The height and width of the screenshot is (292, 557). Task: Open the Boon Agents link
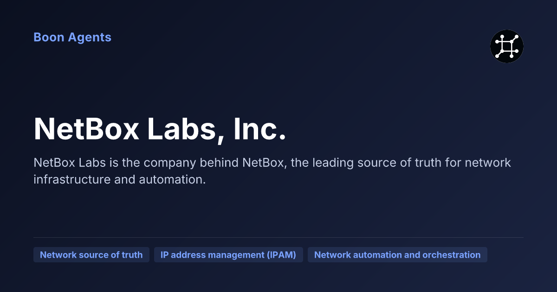(x=72, y=38)
